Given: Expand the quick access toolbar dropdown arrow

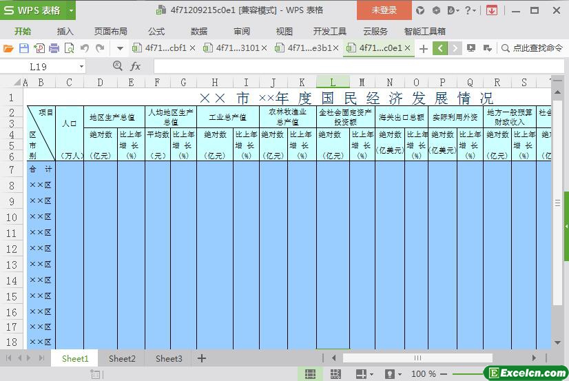Looking at the screenshot, I should pos(119,48).
